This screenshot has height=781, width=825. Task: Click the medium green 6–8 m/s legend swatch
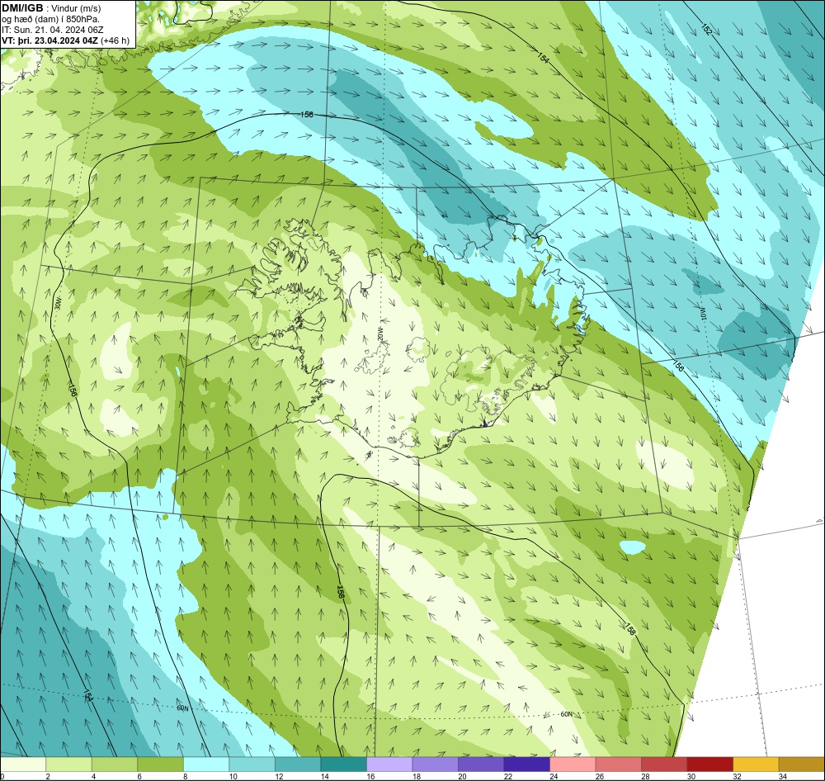tap(161, 764)
